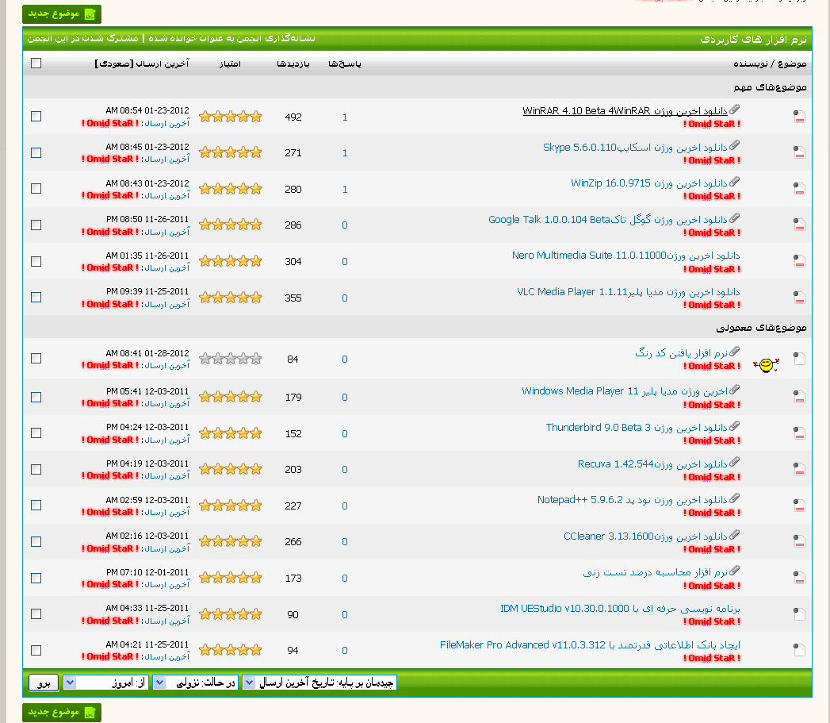Click the folder icon beside FileMaker Pro thread
Image resolution: width=830 pixels, height=723 pixels.
coord(798,650)
